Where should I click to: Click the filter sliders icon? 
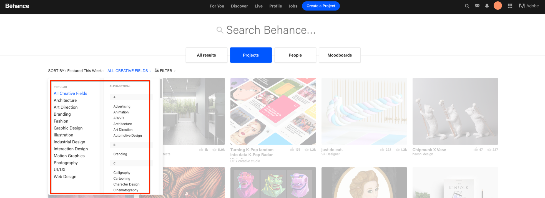point(157,70)
